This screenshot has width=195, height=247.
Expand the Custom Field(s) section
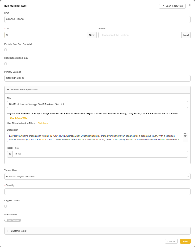[x=8, y=231]
